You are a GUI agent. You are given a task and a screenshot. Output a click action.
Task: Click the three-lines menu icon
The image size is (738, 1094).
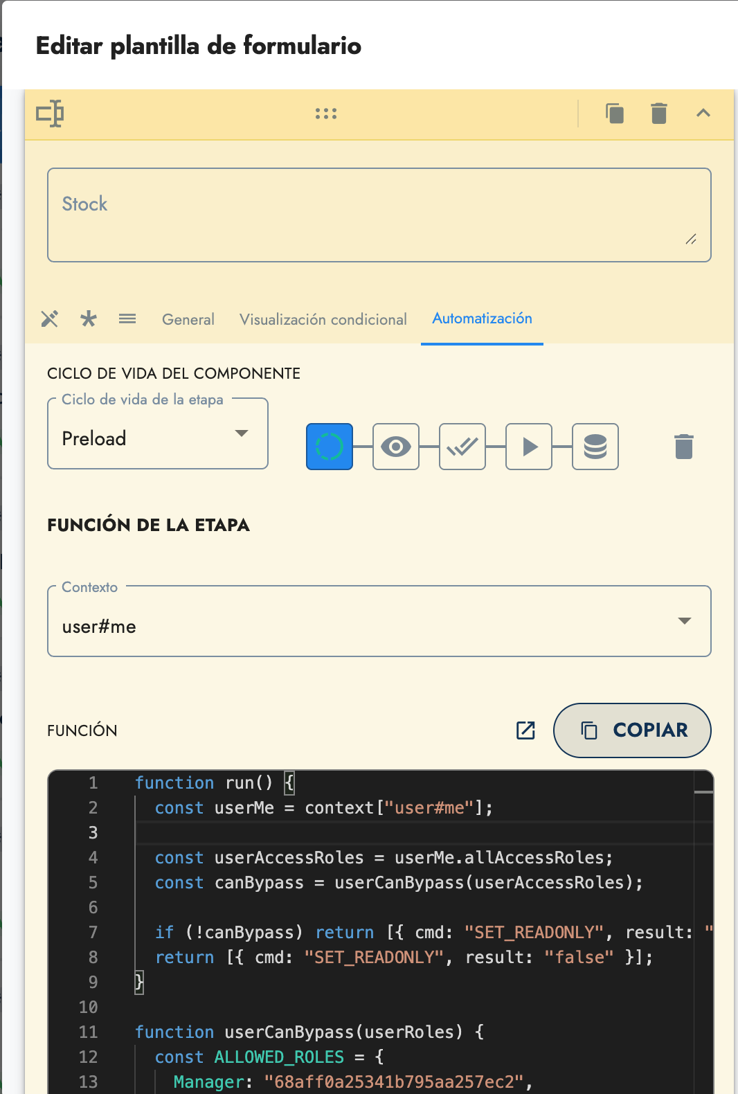click(127, 319)
